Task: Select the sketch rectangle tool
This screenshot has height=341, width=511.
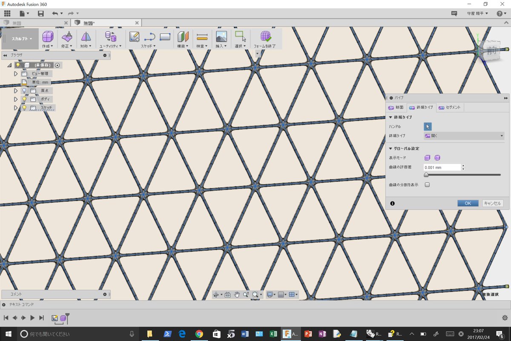Action: (165, 37)
